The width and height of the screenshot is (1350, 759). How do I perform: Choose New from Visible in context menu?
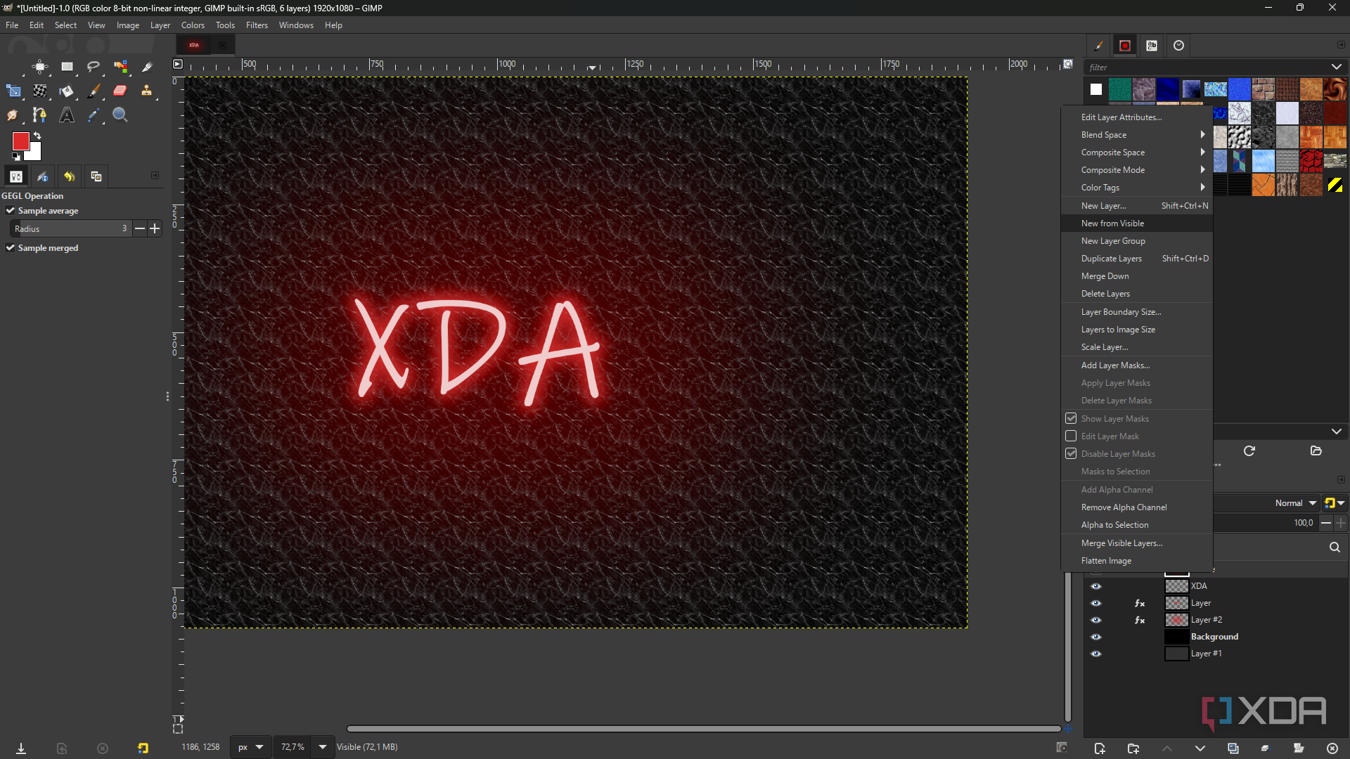tap(1137, 223)
